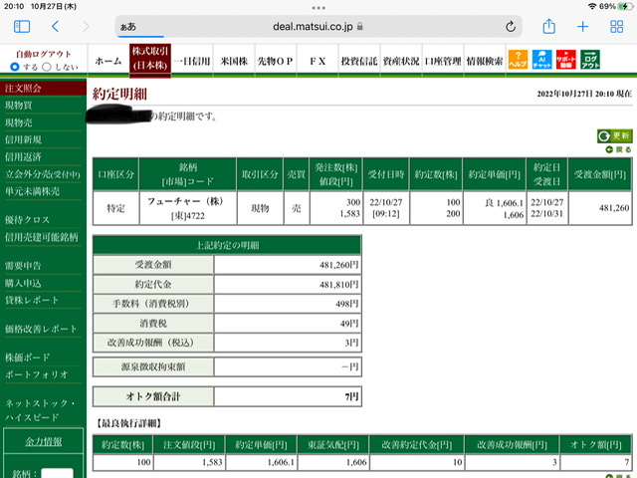This screenshot has width=637, height=478.
Task: Open 単元未満株売 in the sidebar
Action: [32, 191]
